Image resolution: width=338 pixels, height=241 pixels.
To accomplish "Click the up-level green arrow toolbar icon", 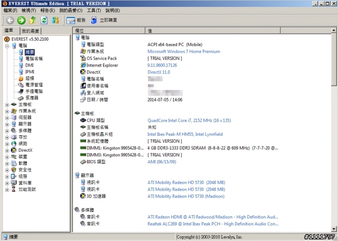I will coord(33,20).
